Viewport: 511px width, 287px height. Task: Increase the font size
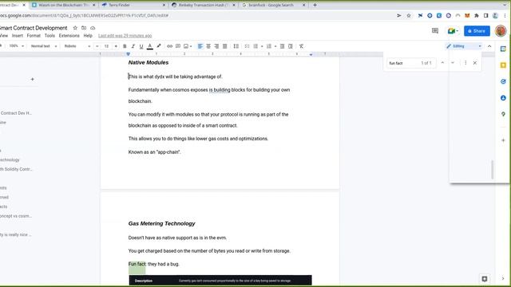(x=116, y=46)
